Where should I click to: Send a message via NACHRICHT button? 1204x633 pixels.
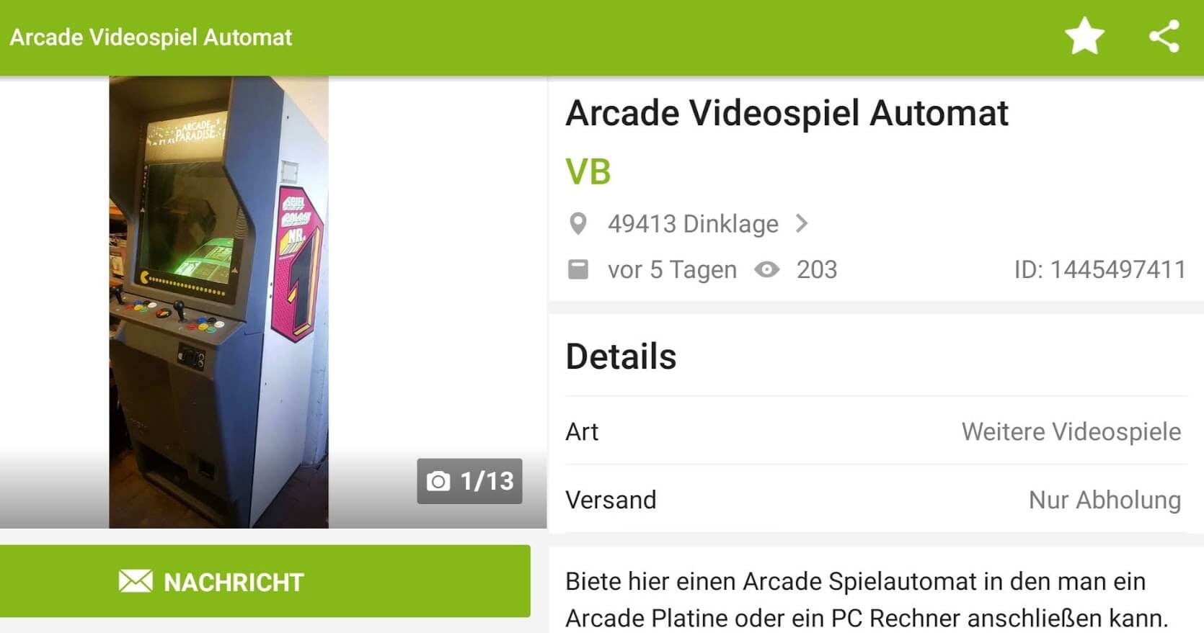pos(265,581)
